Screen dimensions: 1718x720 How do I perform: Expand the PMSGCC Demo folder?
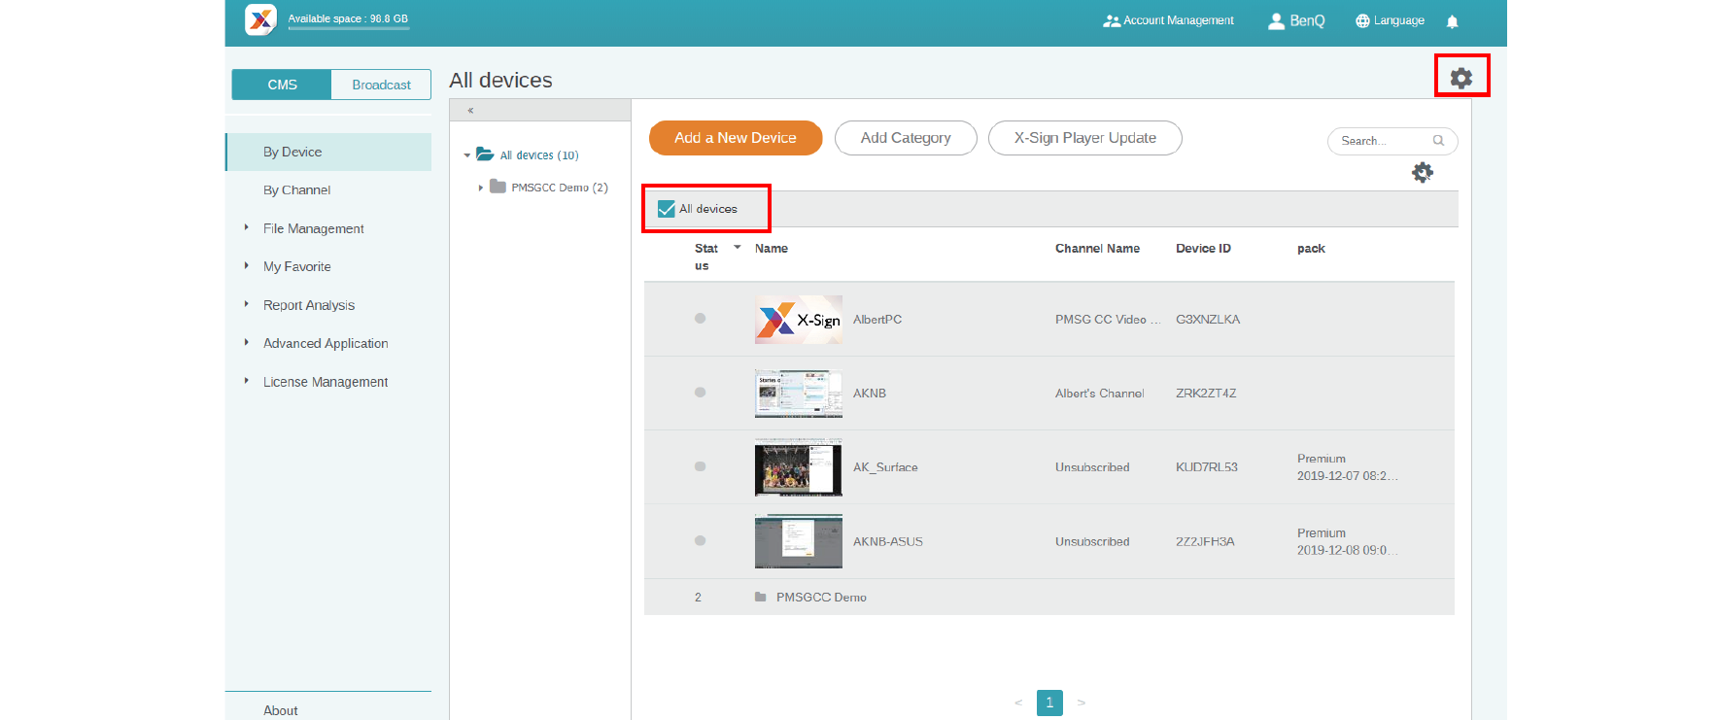pyautogui.click(x=480, y=188)
